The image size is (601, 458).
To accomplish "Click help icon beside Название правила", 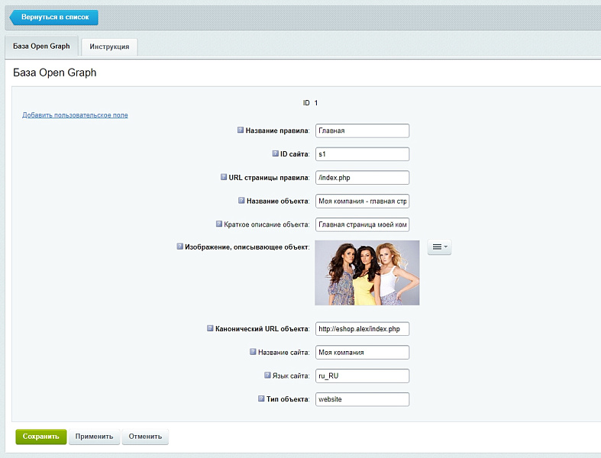I will coord(241,131).
